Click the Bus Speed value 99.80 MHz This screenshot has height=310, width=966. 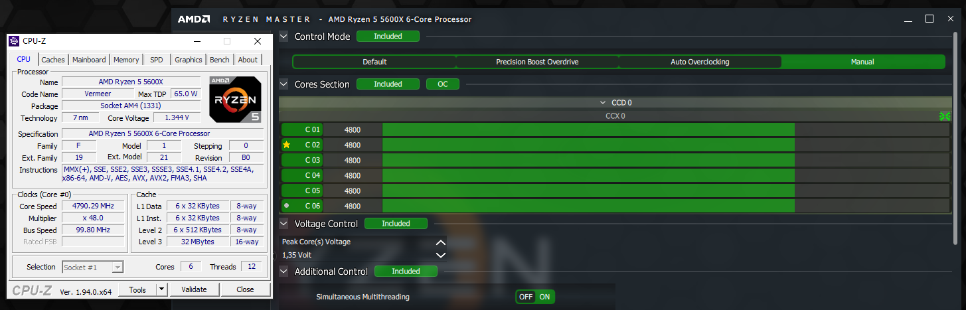[93, 230]
